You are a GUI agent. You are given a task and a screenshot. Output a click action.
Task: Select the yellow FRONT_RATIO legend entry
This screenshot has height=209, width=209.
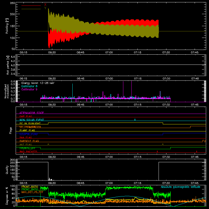(30, 187)
